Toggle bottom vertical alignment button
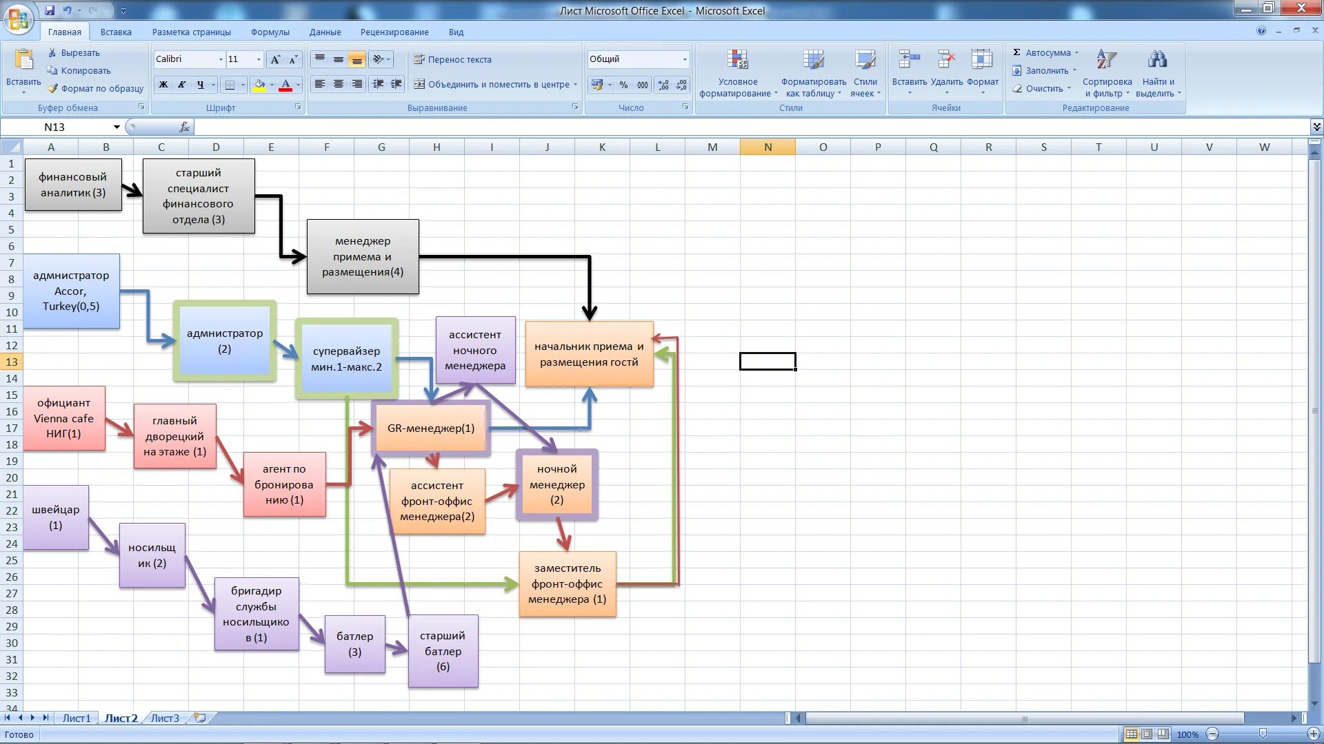The width and height of the screenshot is (1324, 744). [x=357, y=59]
